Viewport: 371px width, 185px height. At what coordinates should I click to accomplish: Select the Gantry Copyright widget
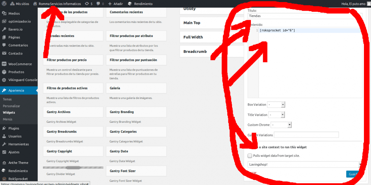[x=73, y=151]
